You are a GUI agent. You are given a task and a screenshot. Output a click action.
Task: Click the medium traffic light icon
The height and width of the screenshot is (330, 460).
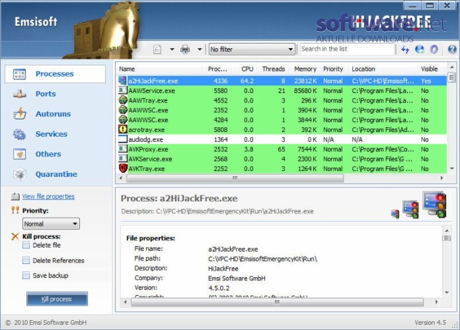click(410, 209)
